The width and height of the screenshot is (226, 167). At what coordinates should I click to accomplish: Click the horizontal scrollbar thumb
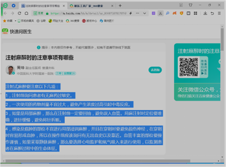click(98, 161)
